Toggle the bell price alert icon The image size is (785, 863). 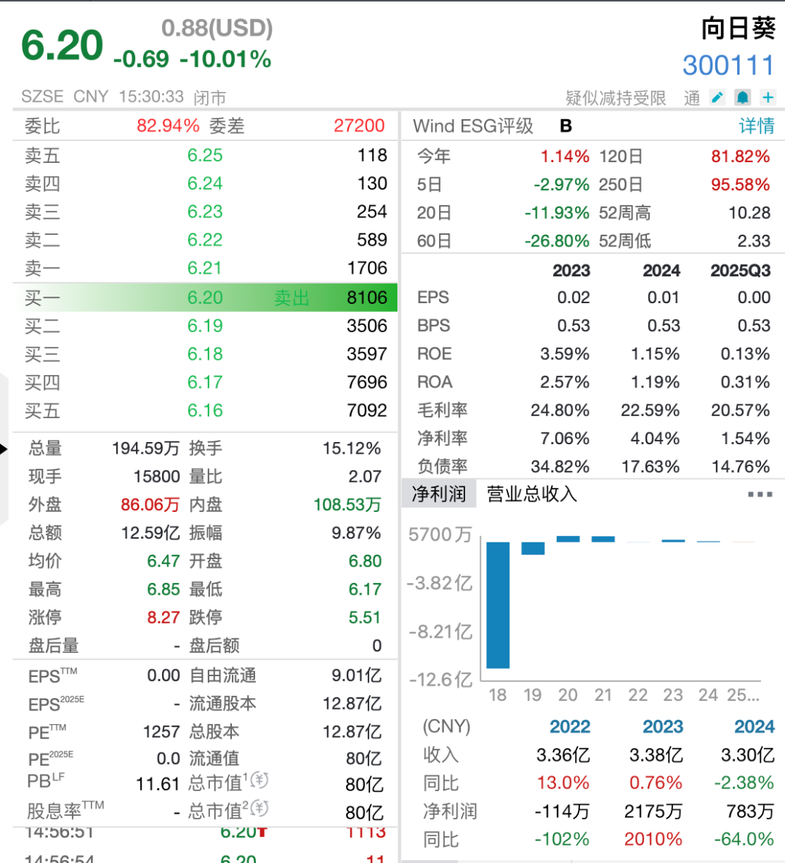[x=742, y=97]
